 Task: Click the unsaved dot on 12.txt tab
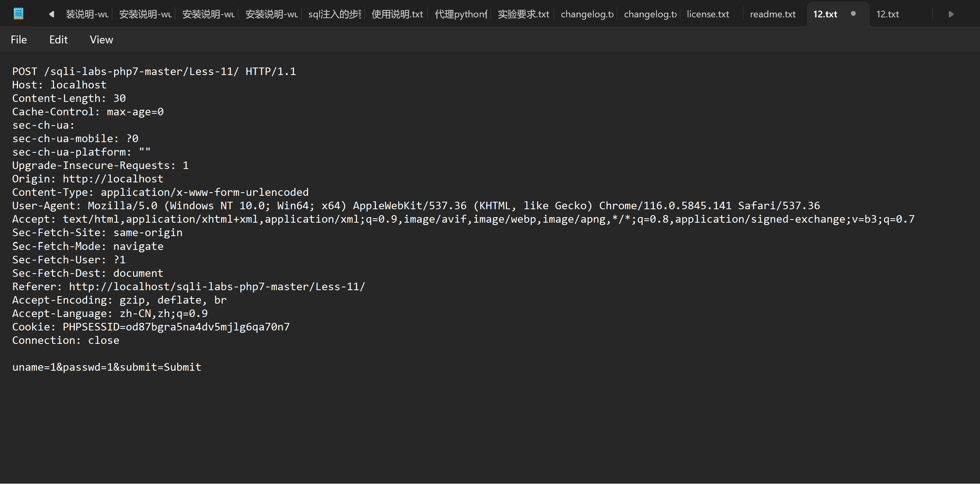[x=853, y=14]
